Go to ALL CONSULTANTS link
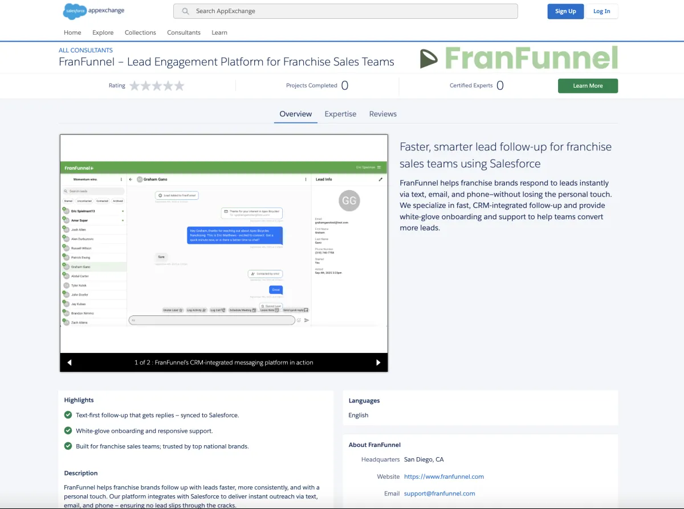 click(85, 50)
